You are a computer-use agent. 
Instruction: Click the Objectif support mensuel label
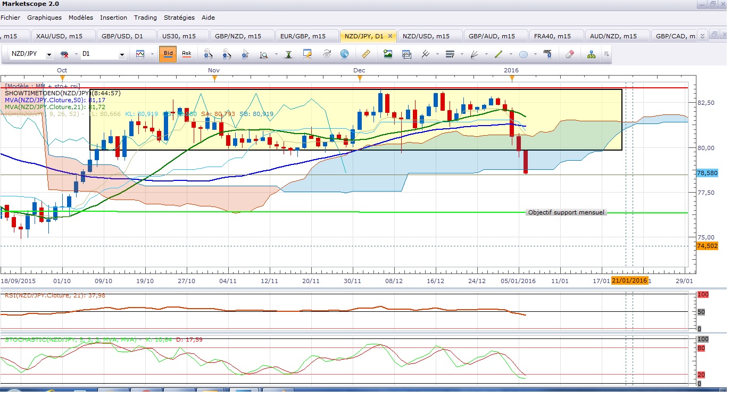point(566,212)
